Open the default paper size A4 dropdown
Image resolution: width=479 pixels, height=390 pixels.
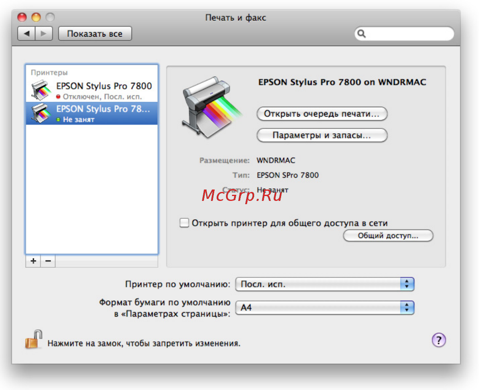(325, 307)
